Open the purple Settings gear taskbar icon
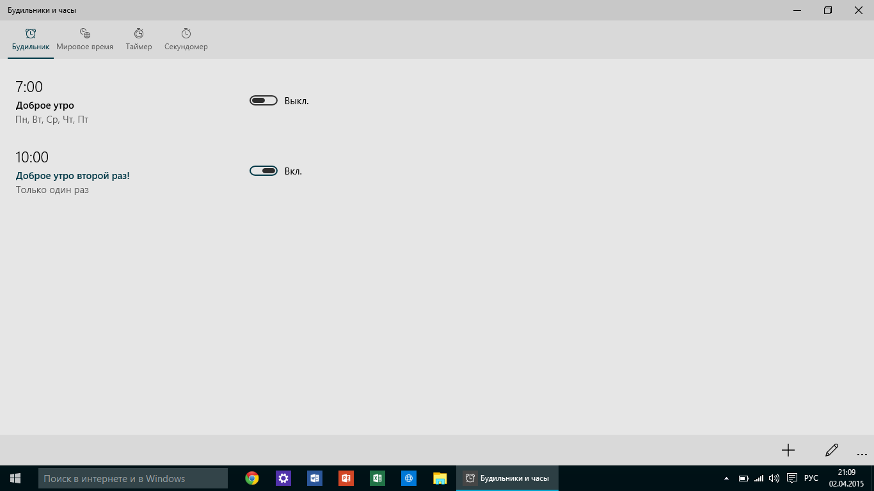The height and width of the screenshot is (491, 874). point(283,478)
